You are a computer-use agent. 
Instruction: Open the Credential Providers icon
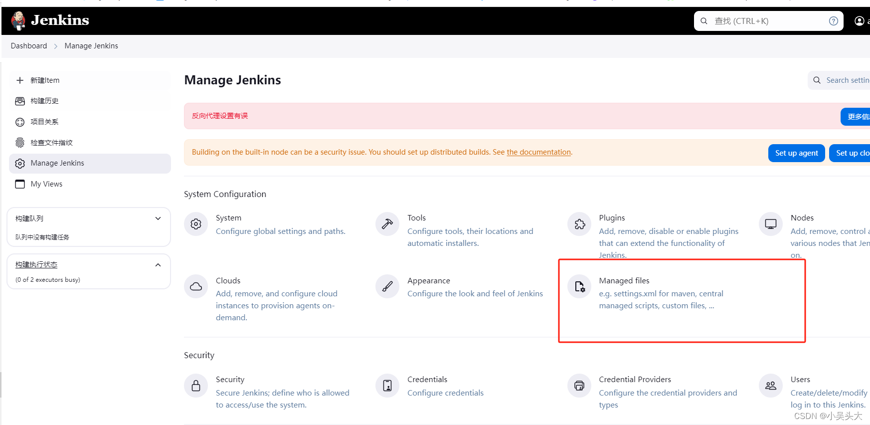pos(579,386)
